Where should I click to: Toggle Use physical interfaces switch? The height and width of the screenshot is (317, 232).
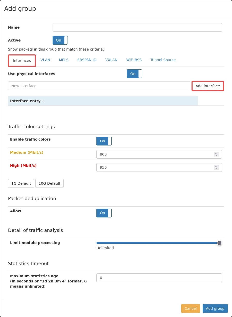tap(134, 74)
